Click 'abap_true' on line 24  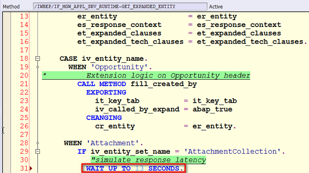tap(212, 109)
